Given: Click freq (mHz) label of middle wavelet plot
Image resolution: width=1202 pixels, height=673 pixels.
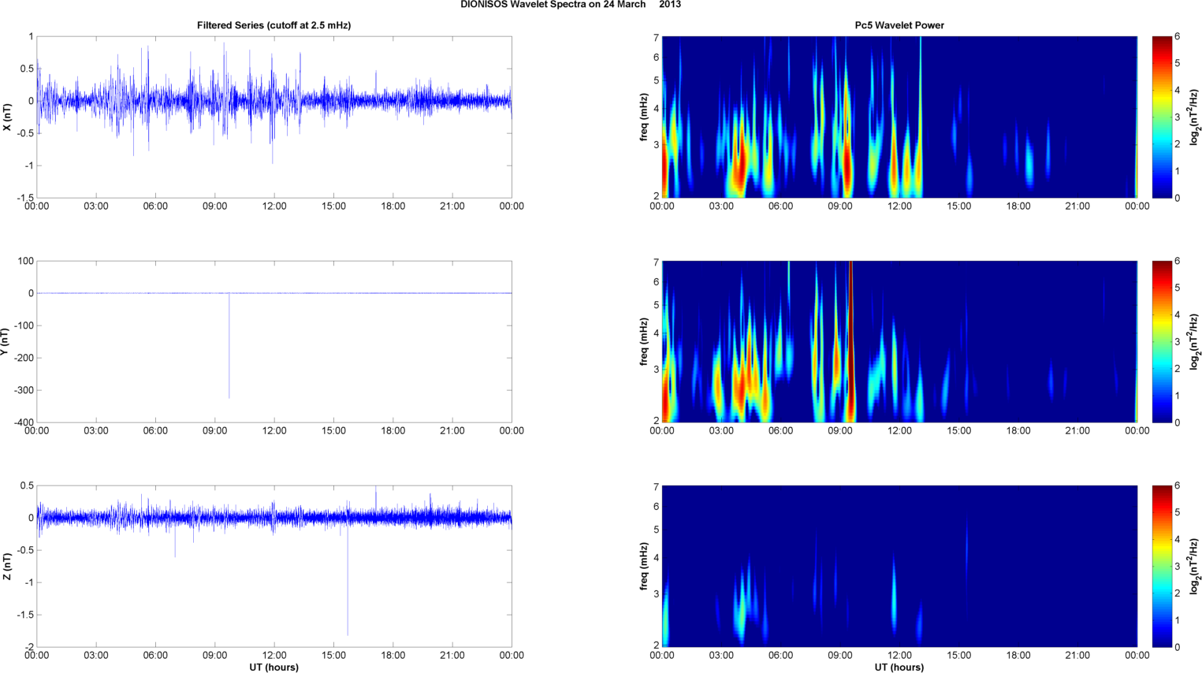Looking at the screenshot, I should pyautogui.click(x=644, y=342).
